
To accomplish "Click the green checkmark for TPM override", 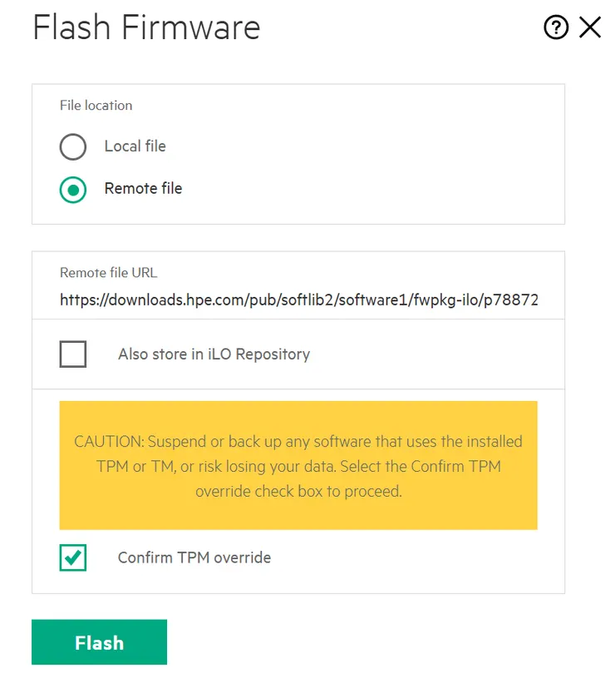I will click(x=73, y=557).
